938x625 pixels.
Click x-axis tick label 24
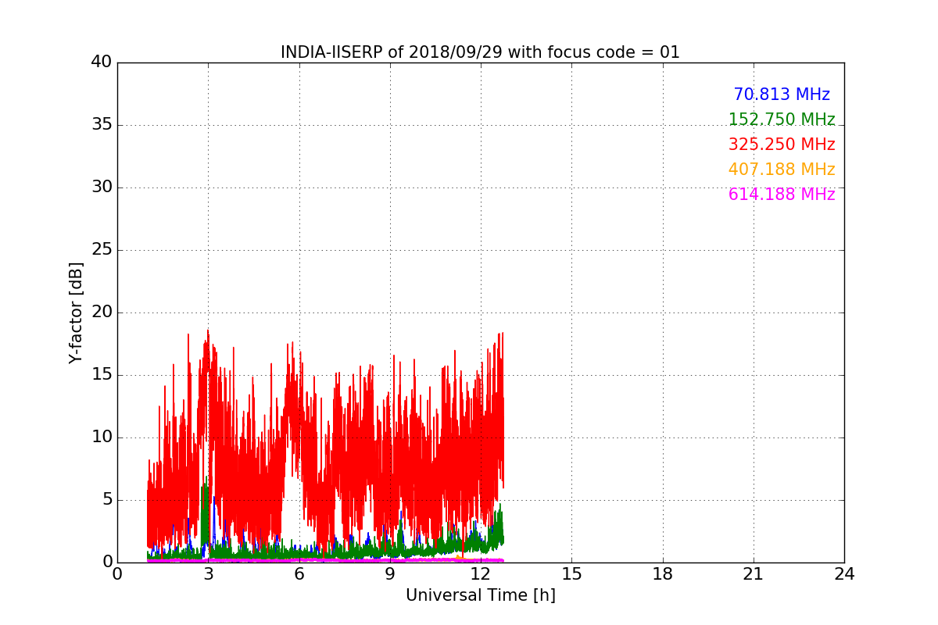[x=844, y=574]
